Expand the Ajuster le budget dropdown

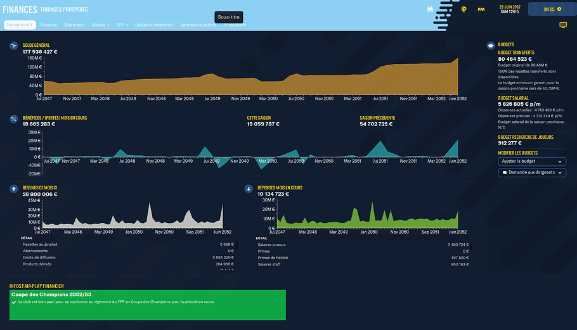(x=532, y=162)
